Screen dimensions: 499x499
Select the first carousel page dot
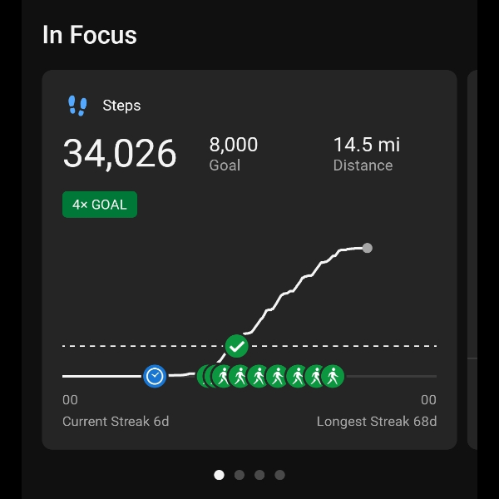220,475
